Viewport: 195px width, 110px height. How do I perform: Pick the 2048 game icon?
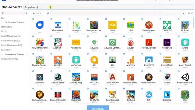(x=112, y=25)
